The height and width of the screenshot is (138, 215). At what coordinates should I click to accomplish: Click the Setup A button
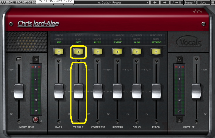[x=190, y=2]
